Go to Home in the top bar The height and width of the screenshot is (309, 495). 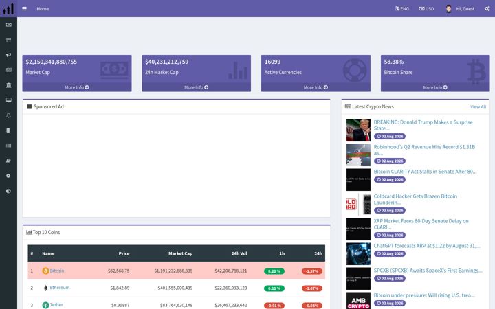coord(43,9)
